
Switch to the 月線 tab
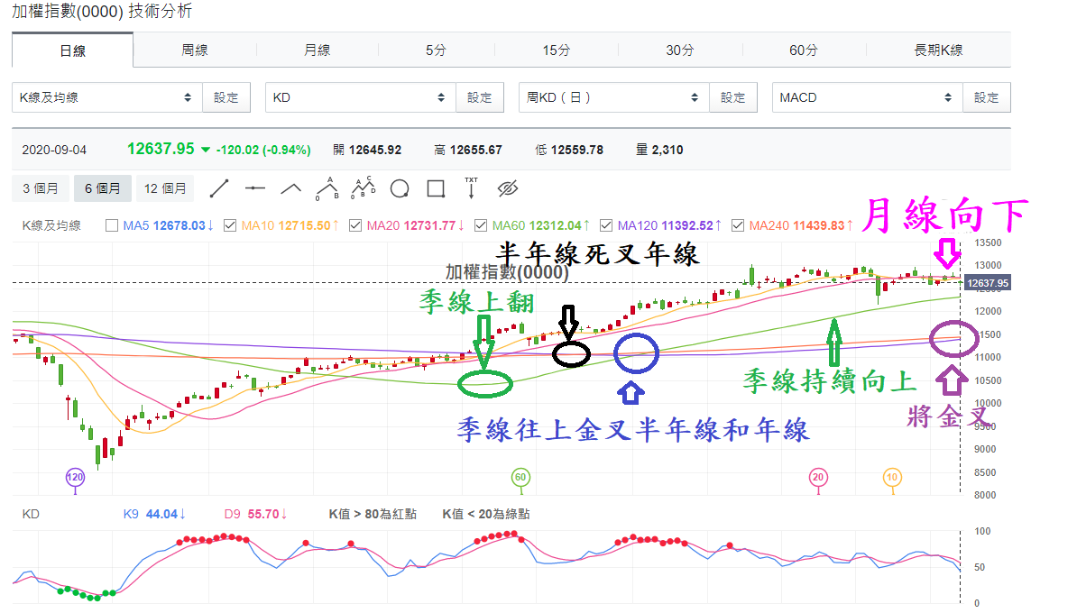[x=318, y=50]
